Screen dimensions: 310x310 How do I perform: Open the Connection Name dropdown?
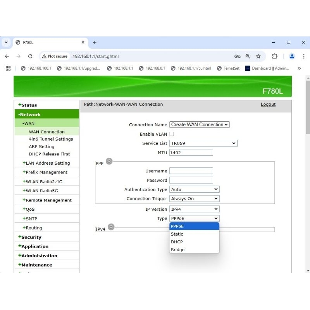click(x=200, y=125)
